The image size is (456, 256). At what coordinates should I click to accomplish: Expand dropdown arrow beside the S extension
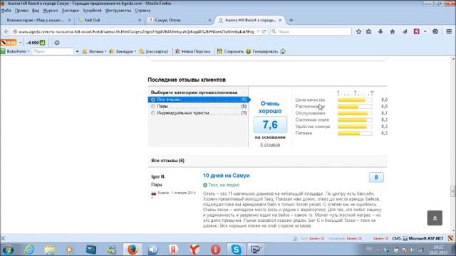[x=425, y=31]
